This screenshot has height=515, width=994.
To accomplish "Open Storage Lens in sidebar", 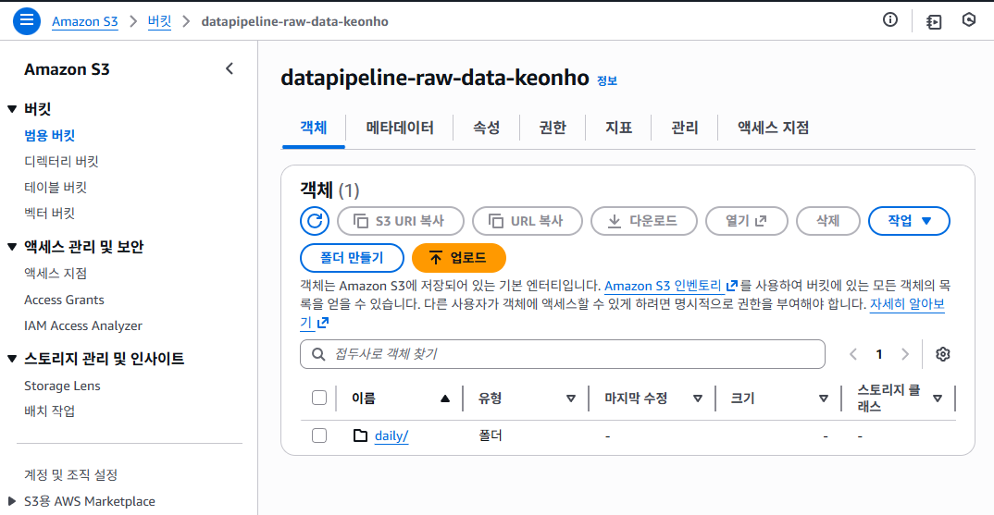I will tap(62, 386).
